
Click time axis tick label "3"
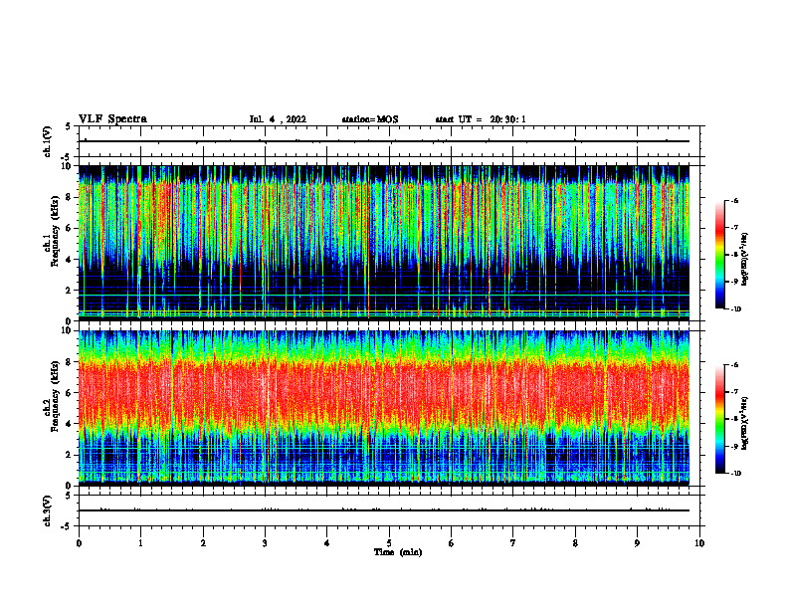click(265, 543)
